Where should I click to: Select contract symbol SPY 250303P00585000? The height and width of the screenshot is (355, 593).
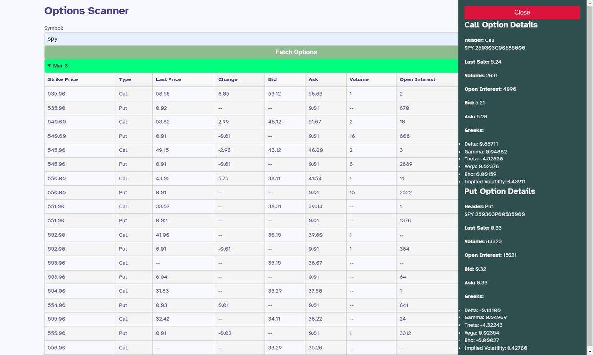pyautogui.click(x=495, y=214)
